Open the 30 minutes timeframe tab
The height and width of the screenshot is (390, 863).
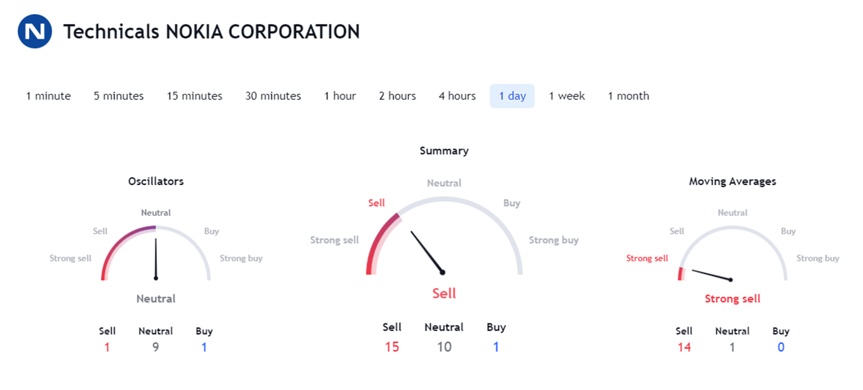tap(273, 96)
